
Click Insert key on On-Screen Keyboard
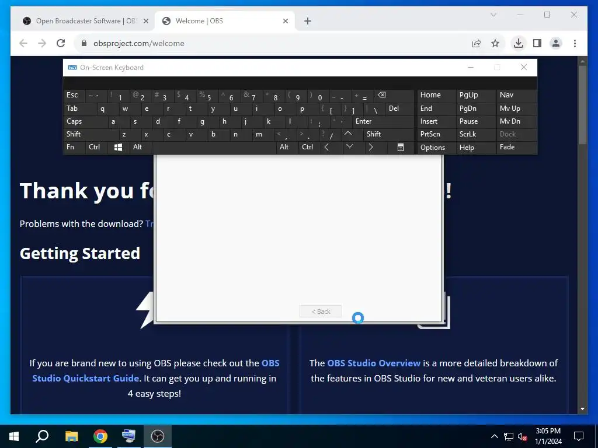pyautogui.click(x=436, y=121)
